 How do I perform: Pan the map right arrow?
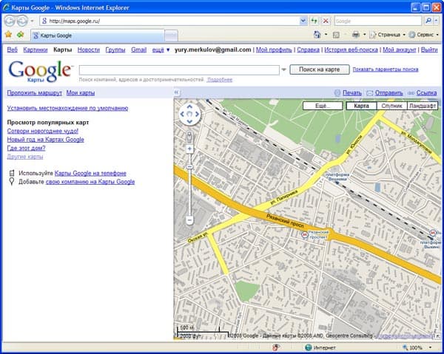point(197,115)
